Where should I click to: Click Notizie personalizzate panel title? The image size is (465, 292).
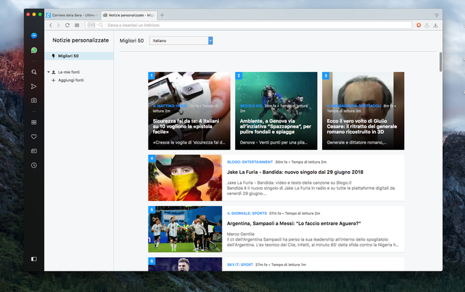point(81,40)
